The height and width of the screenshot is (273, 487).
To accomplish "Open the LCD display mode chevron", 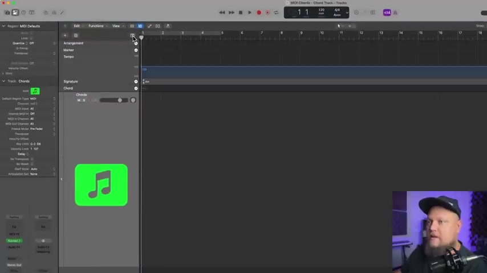I will click(347, 13).
